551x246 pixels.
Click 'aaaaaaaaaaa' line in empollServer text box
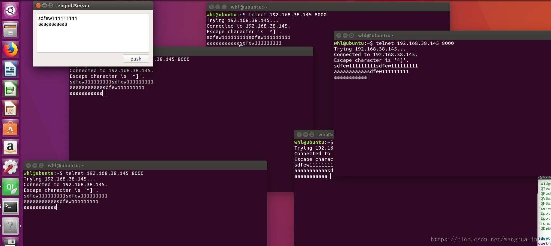(53, 24)
